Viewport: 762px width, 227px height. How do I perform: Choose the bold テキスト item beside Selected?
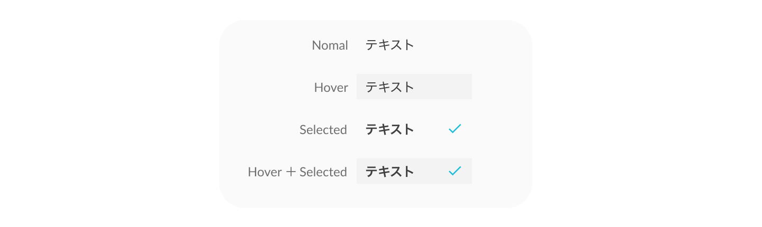point(389,129)
